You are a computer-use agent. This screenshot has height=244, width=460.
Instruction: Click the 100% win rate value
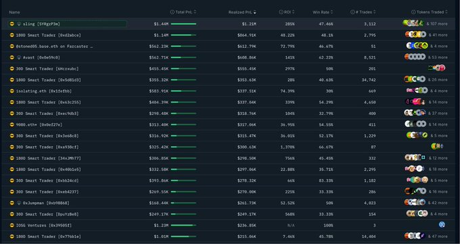click(x=329, y=226)
